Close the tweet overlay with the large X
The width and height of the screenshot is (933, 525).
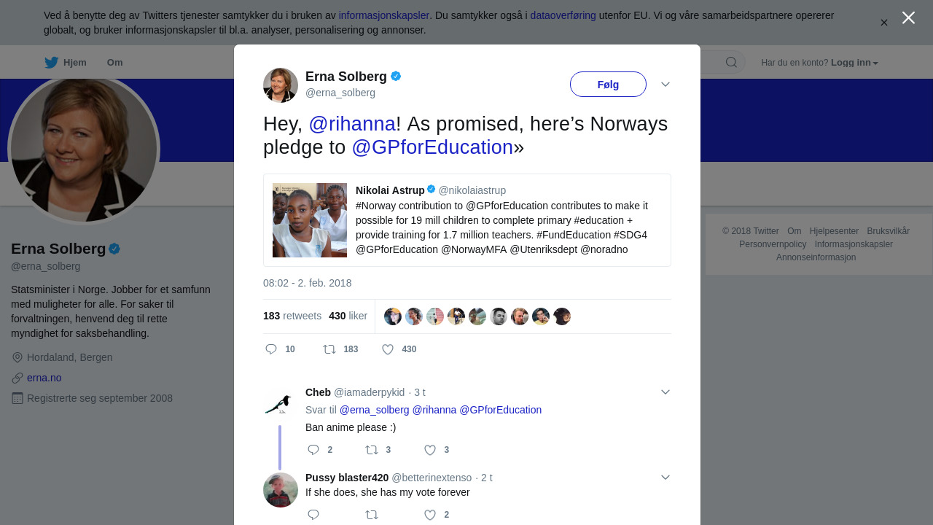pos(908,17)
